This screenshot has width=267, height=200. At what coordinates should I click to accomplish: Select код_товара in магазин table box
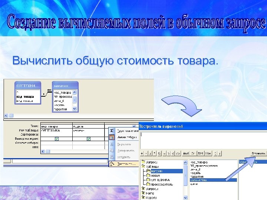click(62, 93)
